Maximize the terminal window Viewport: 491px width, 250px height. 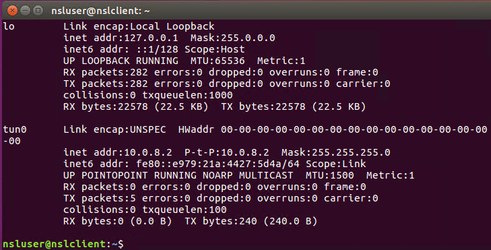(x=38, y=11)
